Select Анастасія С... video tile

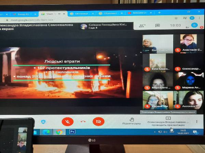(189, 44)
